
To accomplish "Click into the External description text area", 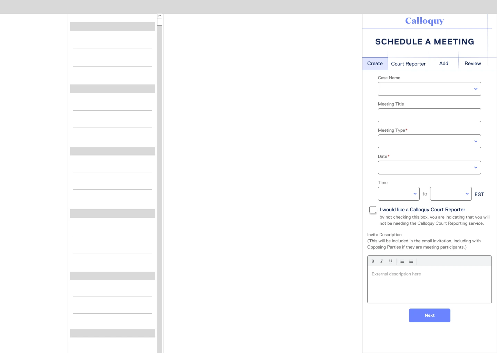I will [x=429, y=284].
